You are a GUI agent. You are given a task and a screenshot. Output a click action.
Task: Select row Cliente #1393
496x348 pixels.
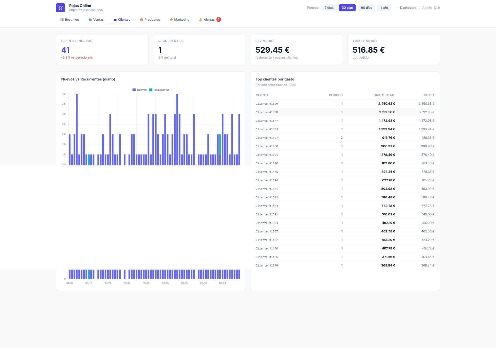tap(345, 223)
